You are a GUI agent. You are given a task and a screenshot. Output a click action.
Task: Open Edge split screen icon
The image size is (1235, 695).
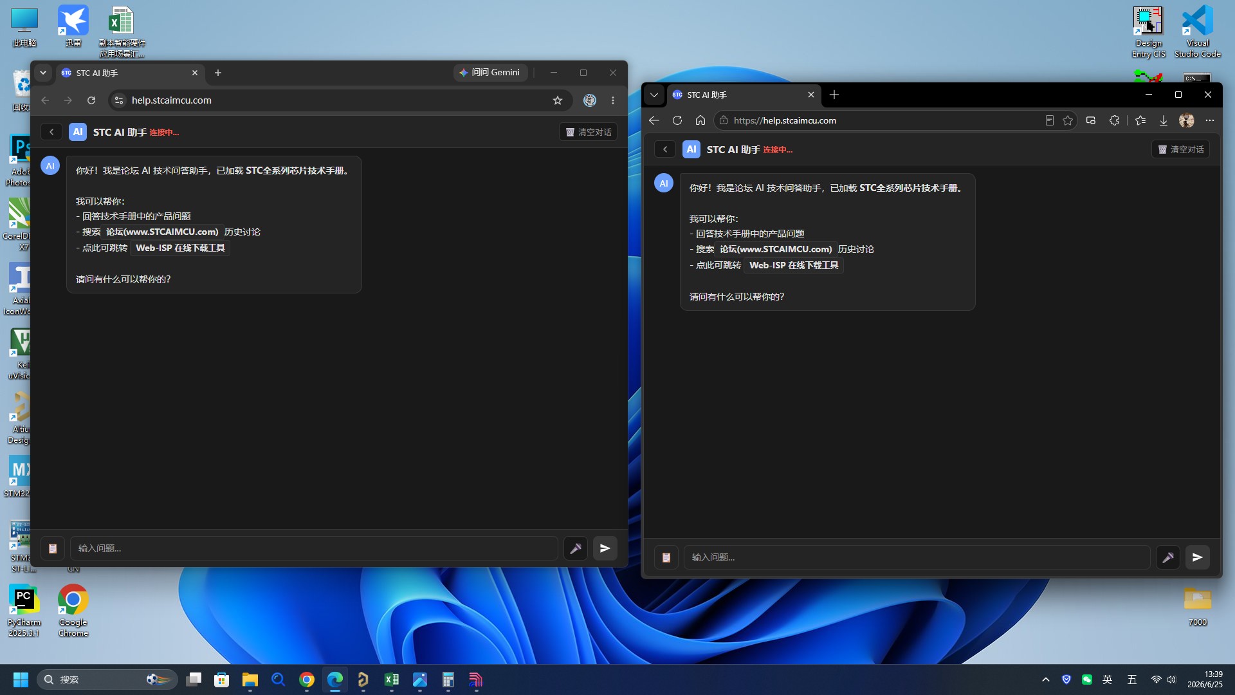click(1091, 120)
